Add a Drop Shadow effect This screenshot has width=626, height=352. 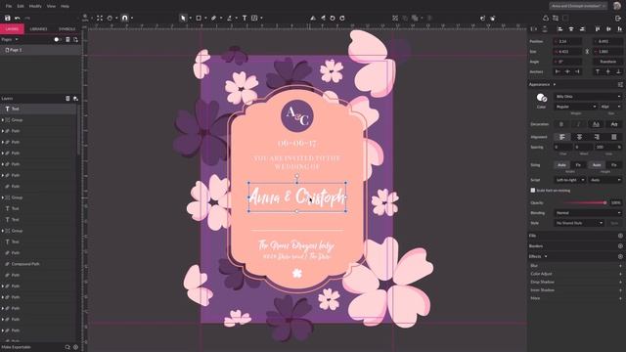[620, 283]
